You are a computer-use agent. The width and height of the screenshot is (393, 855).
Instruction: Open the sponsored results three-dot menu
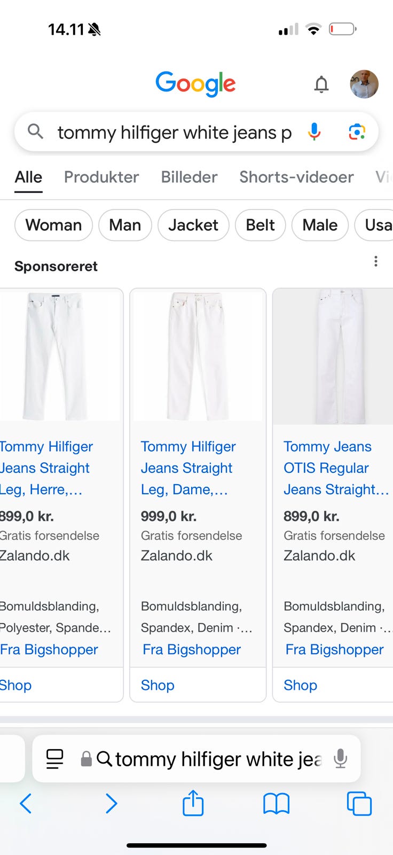coord(376,261)
